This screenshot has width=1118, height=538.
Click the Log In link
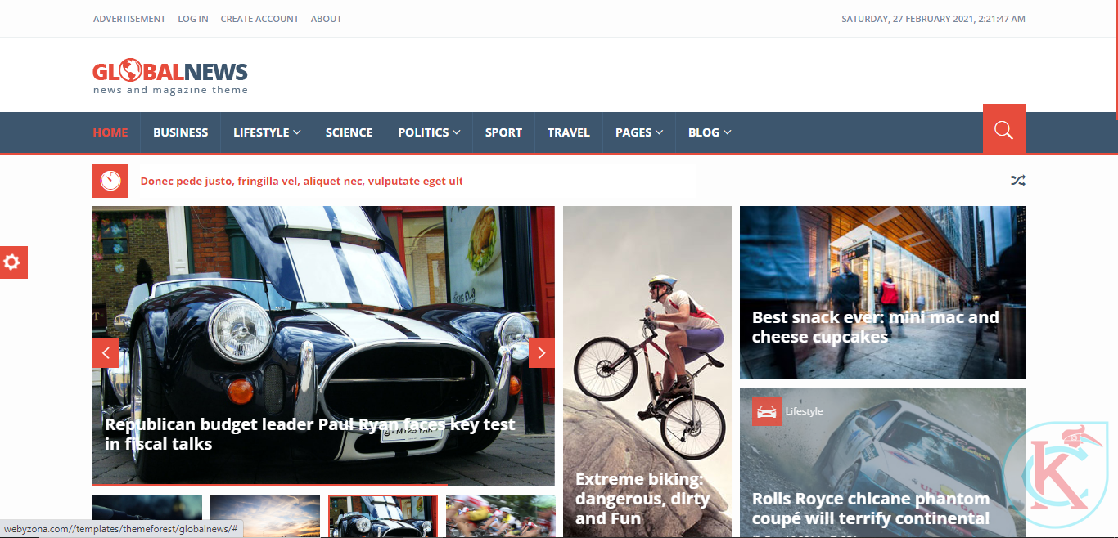193,19
